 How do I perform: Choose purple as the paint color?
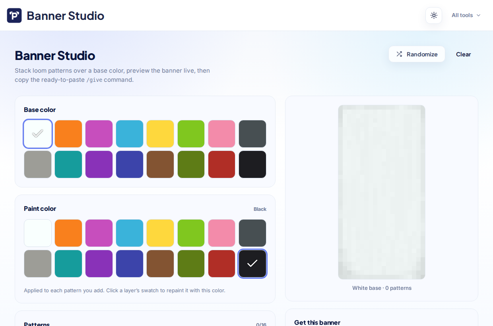(x=99, y=264)
